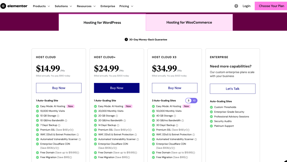Click Host Cloud X3 Free Domain info icon
The height and width of the screenshot is (162, 287).
[194, 153]
